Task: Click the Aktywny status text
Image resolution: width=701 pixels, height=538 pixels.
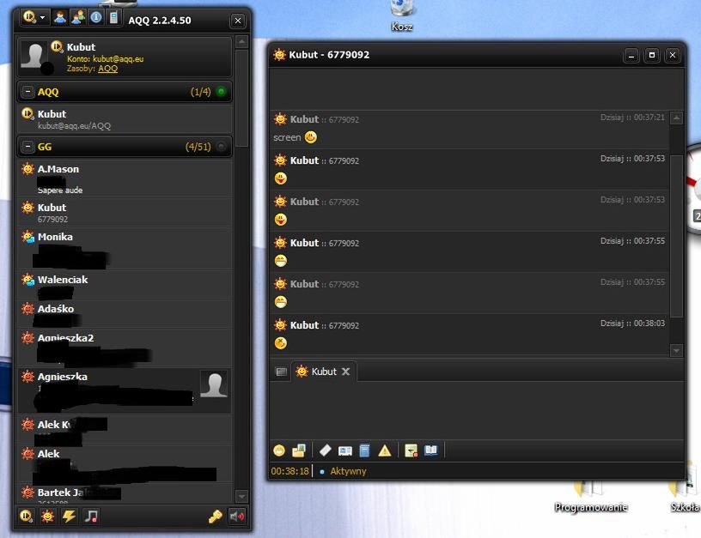Action: [x=348, y=471]
